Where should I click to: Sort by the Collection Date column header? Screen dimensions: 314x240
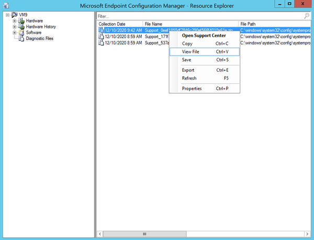pos(119,24)
